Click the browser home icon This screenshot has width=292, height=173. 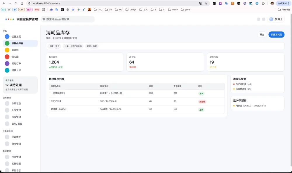click(x=22, y=3)
